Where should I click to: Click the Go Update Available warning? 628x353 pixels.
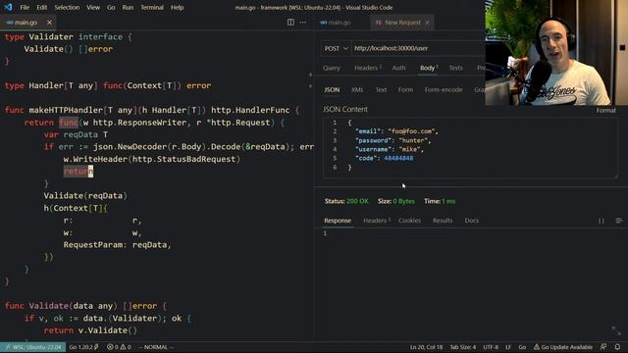pyautogui.click(x=562, y=347)
